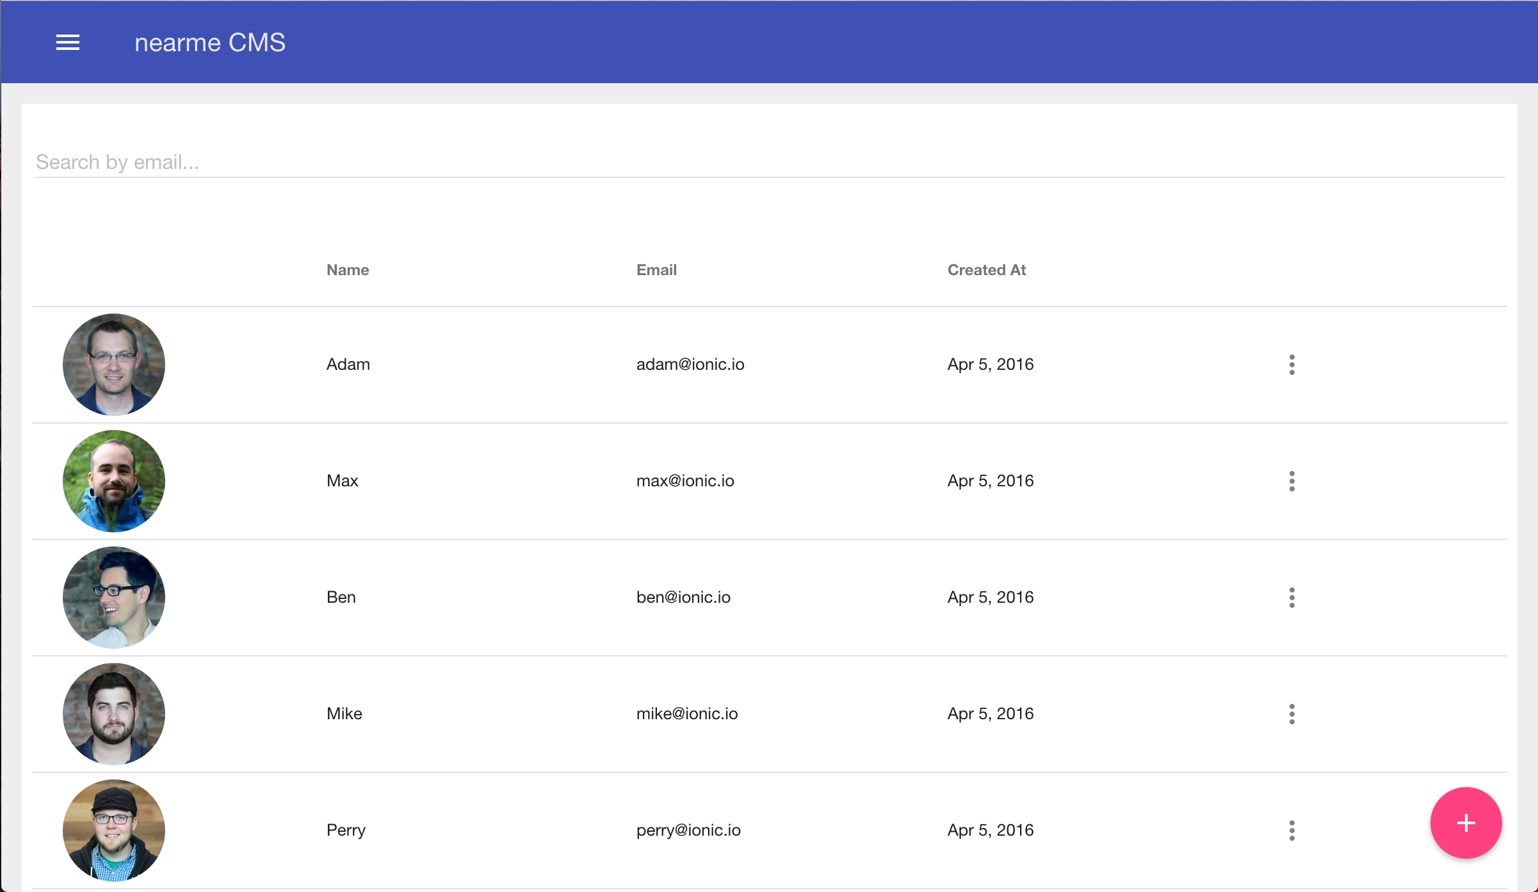Click Adam's profile picture
The image size is (1538, 892).
[113, 364]
